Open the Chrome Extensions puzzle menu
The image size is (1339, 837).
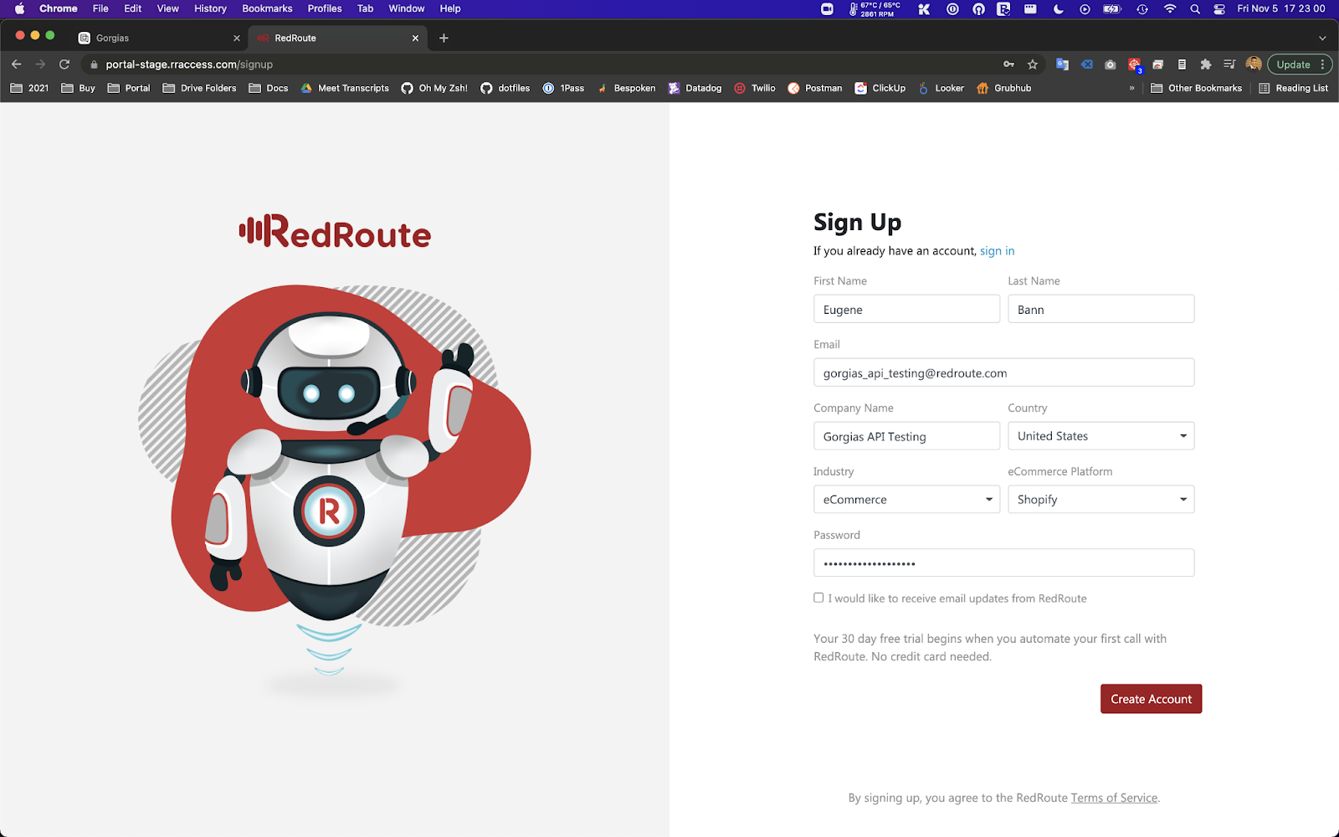(x=1206, y=64)
